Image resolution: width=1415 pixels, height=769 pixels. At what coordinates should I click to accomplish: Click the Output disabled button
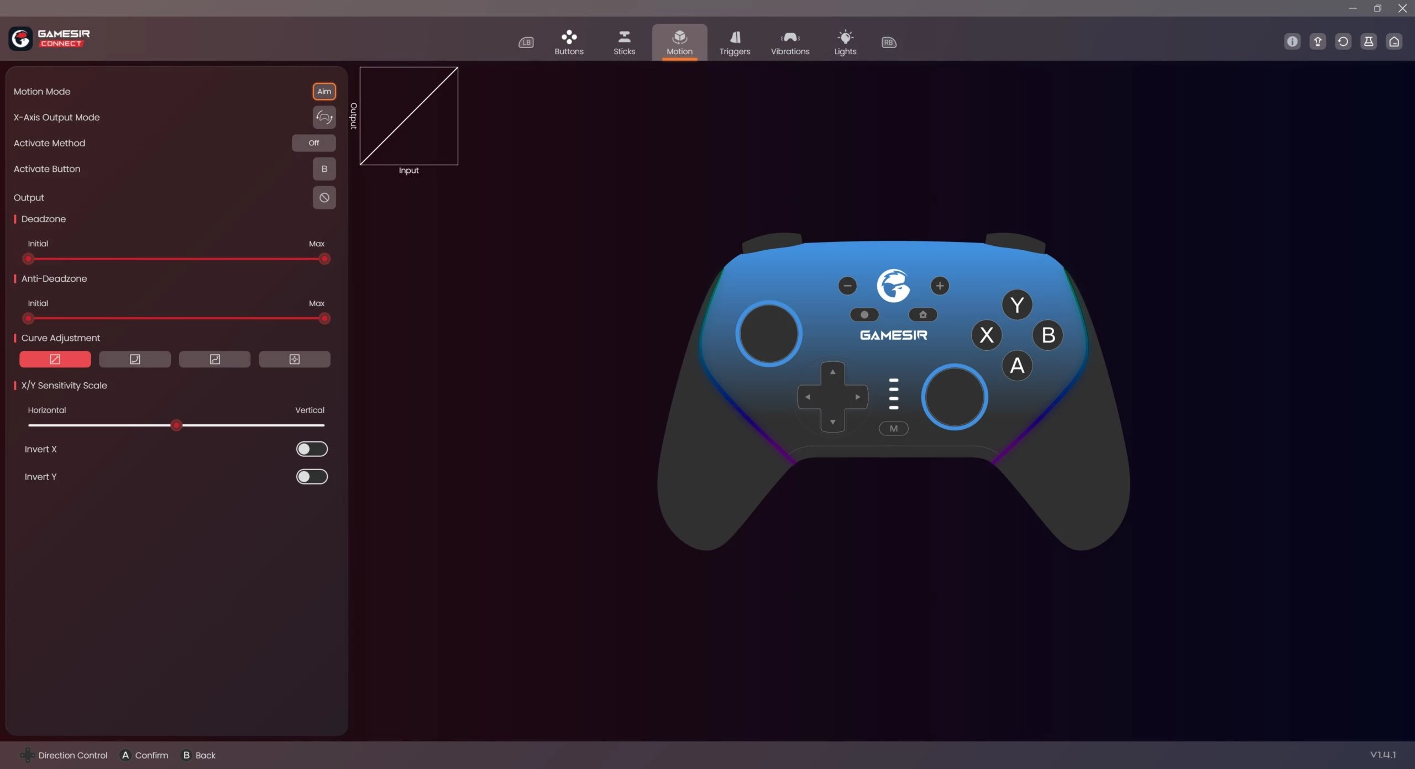tap(324, 198)
